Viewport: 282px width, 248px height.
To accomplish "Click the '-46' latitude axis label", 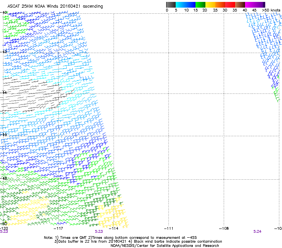I will click(x=3, y=135).
